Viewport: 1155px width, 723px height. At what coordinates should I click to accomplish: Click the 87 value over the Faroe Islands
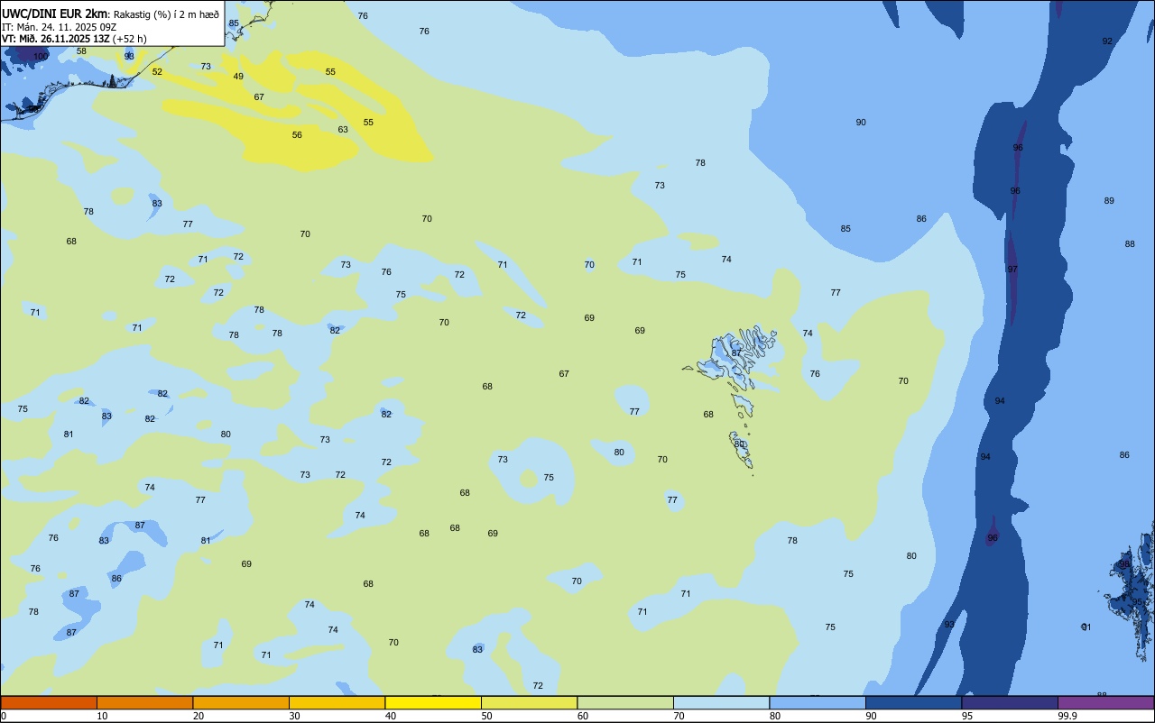click(736, 353)
